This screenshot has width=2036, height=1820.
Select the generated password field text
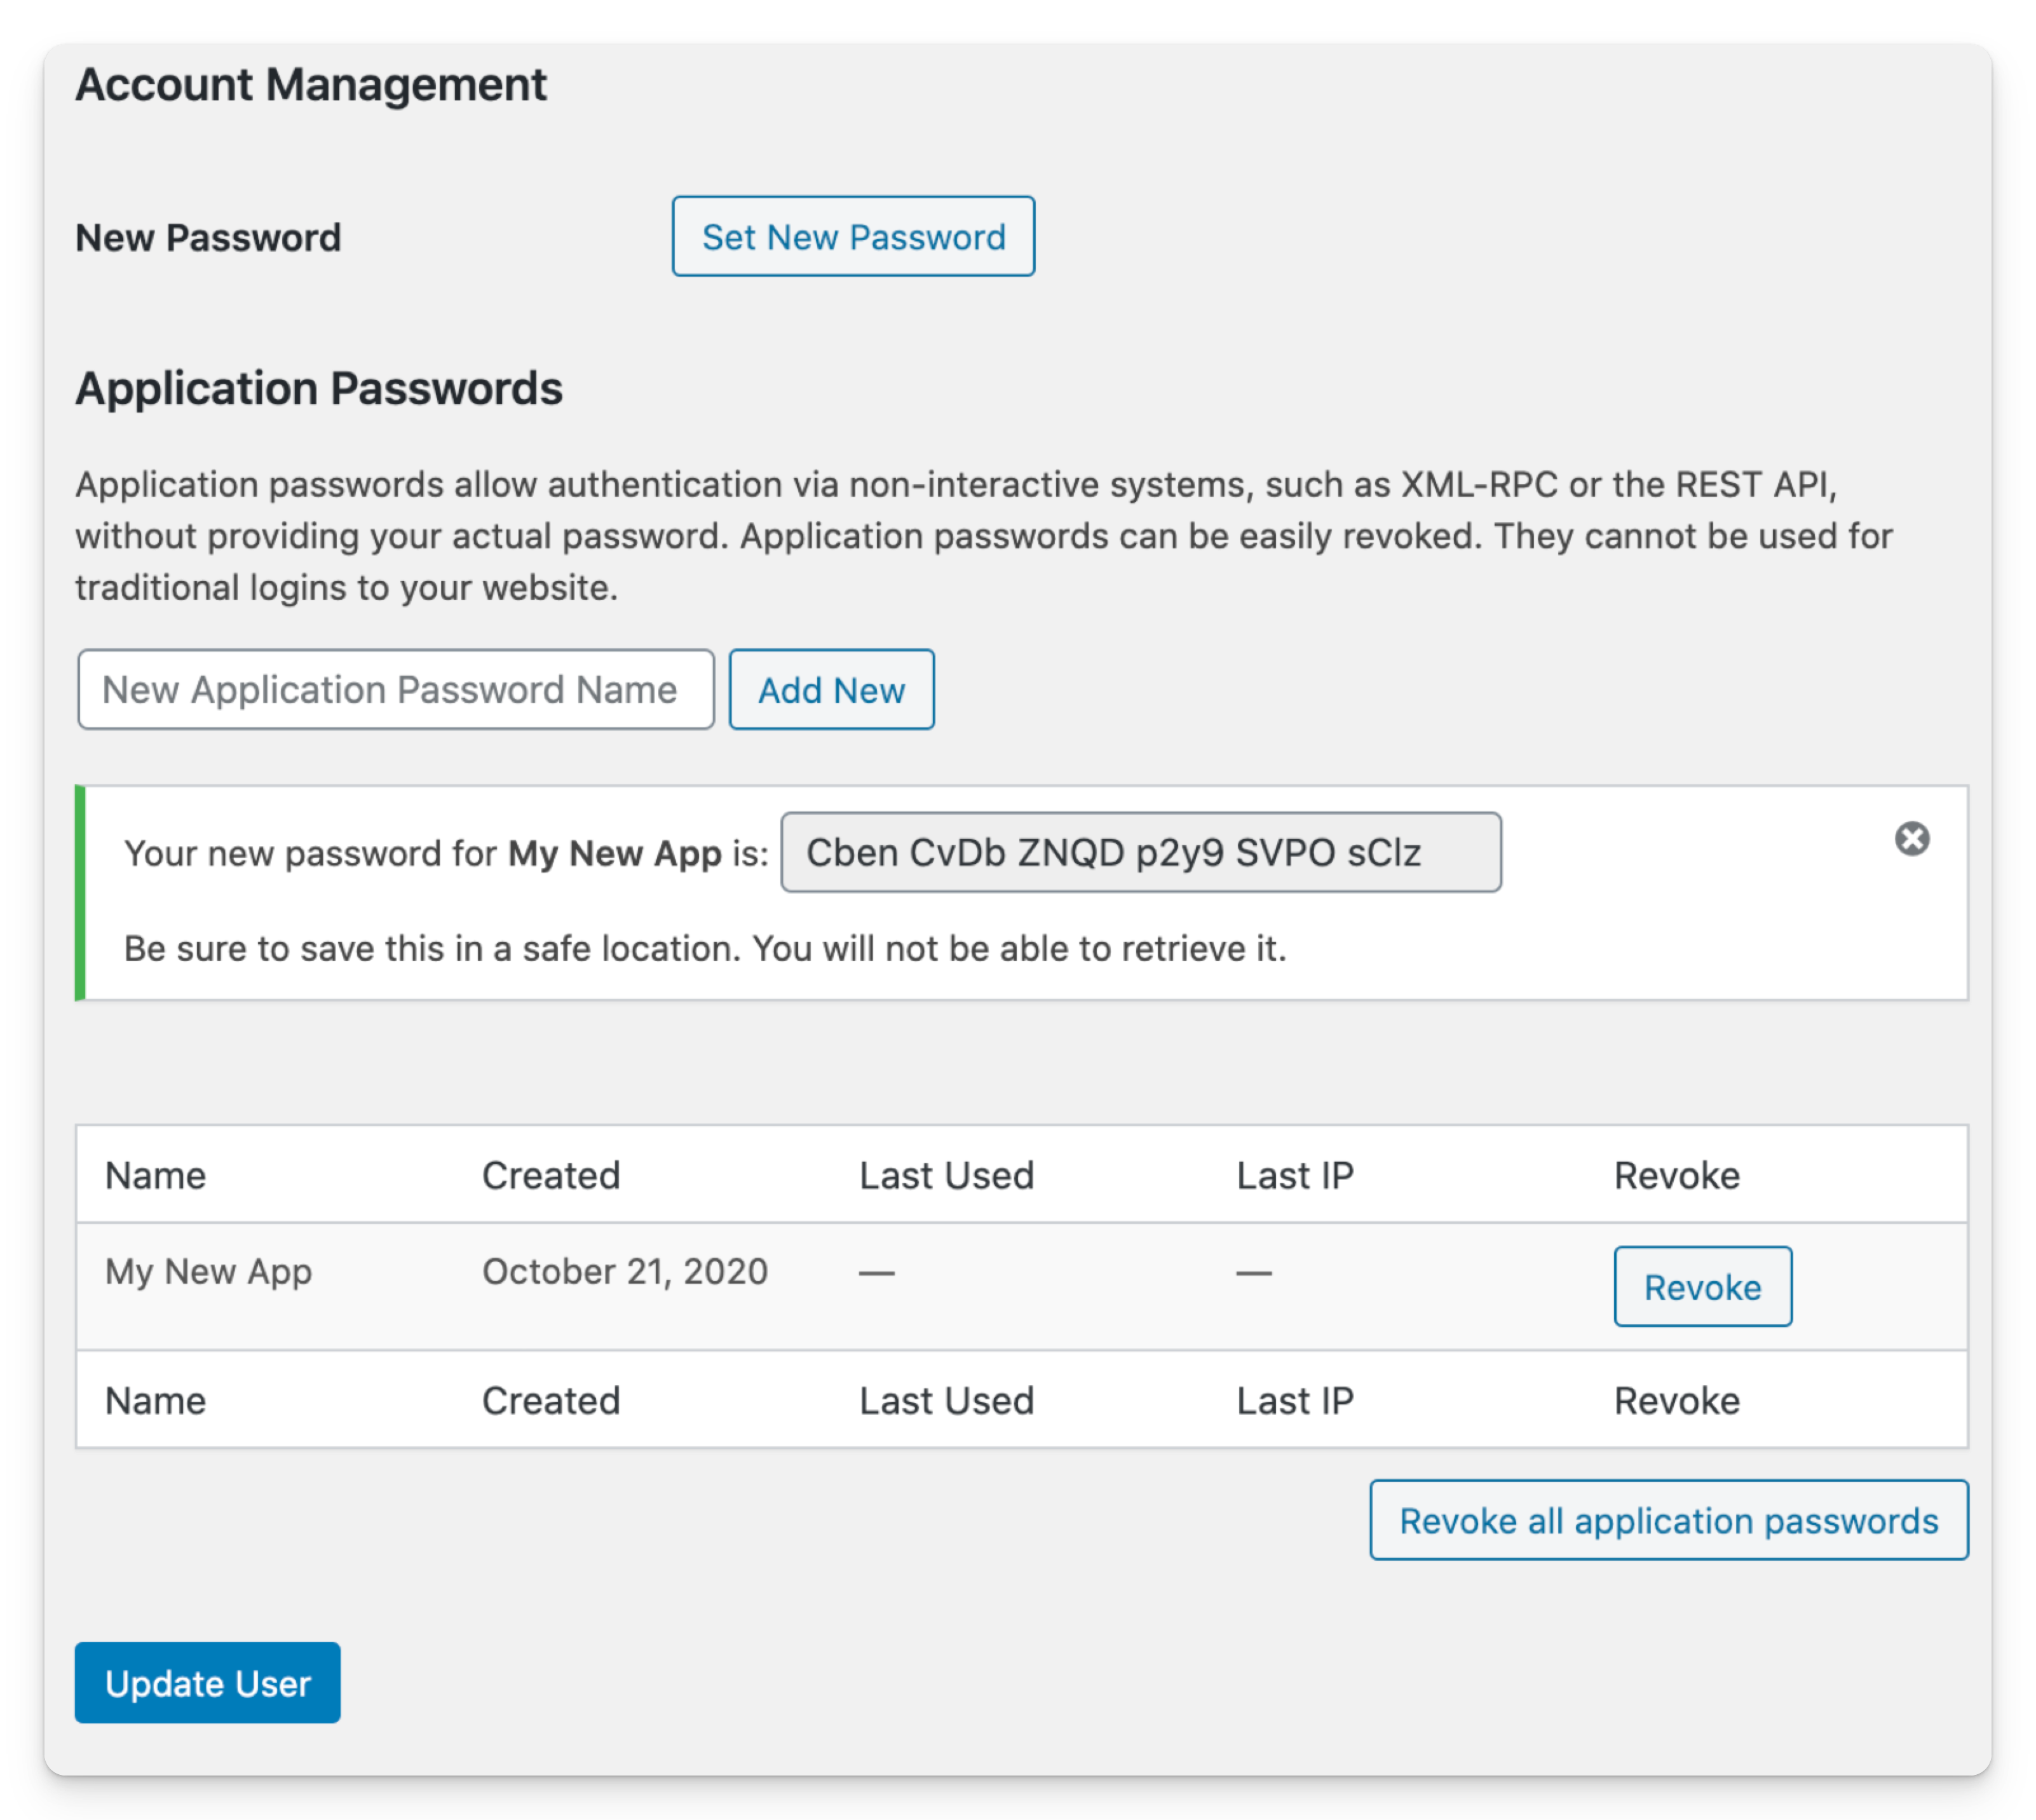1140,852
